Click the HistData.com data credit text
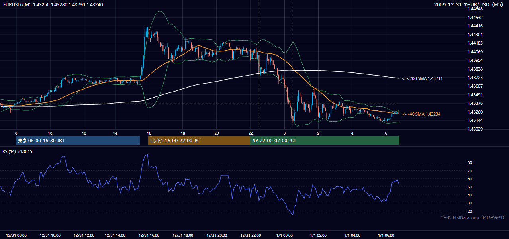The height and width of the screenshot is (239, 509). pos(472,217)
